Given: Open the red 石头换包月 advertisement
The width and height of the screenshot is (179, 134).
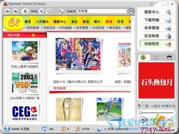Looking at the screenshot, I should [x=156, y=80].
